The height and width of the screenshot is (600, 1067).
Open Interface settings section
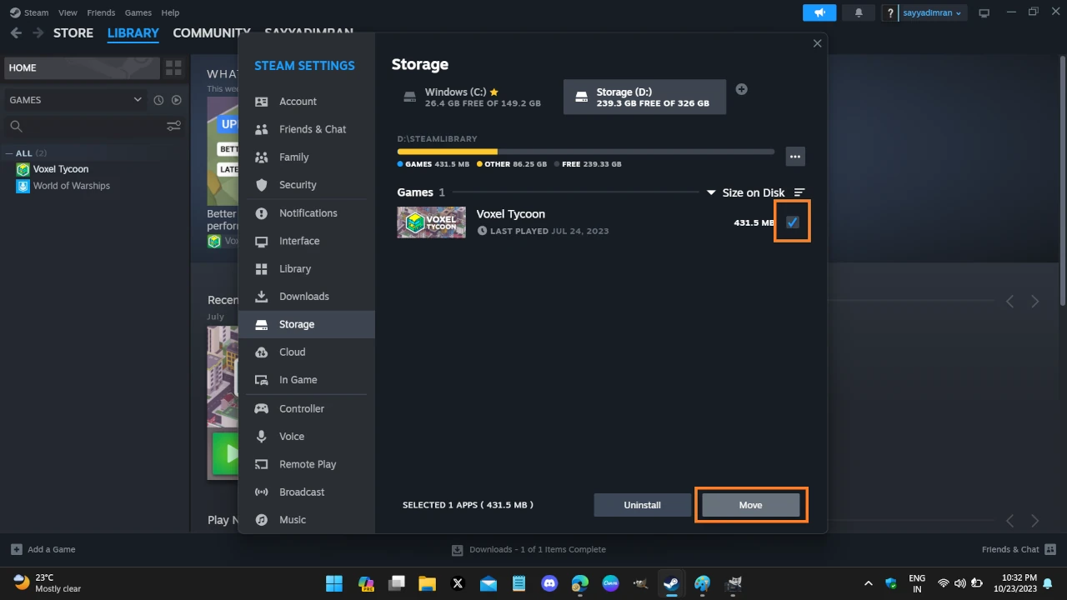click(x=306, y=241)
